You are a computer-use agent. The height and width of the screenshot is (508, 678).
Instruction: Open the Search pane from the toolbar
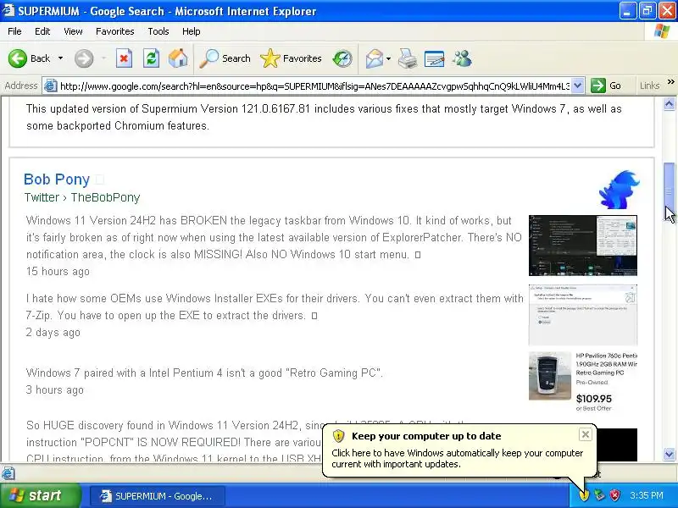pos(225,58)
